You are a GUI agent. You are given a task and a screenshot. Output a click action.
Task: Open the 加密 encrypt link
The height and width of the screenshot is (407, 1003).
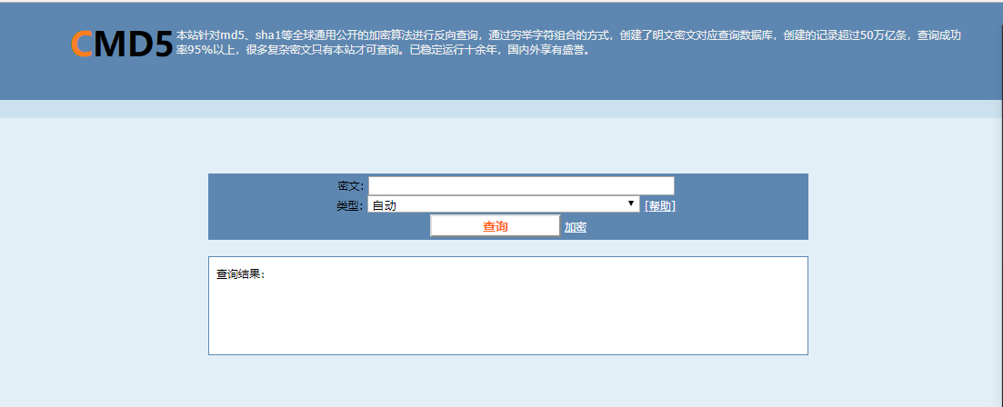coord(575,227)
